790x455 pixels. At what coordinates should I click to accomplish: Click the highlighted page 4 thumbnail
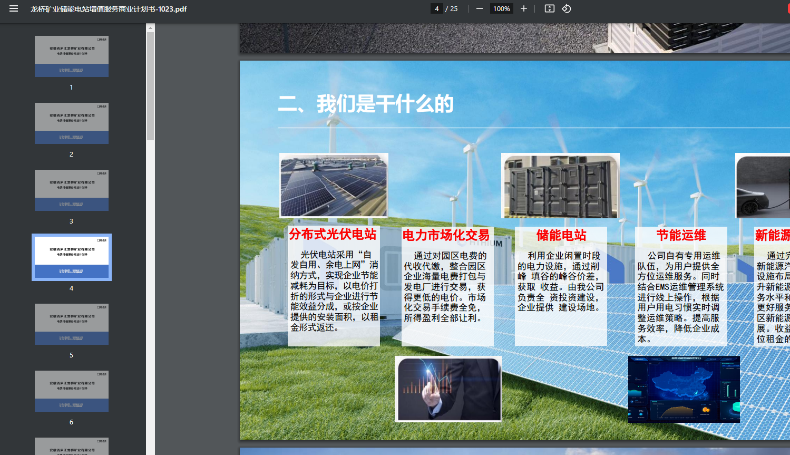coord(71,257)
